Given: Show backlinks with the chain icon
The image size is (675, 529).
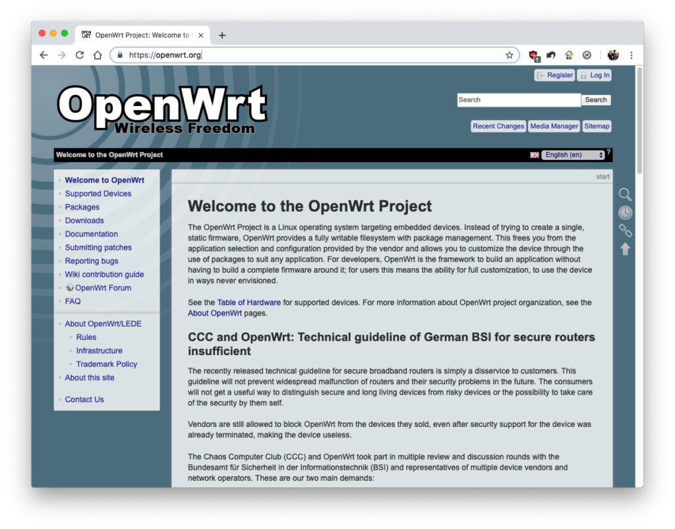Looking at the screenshot, I should click(x=625, y=231).
